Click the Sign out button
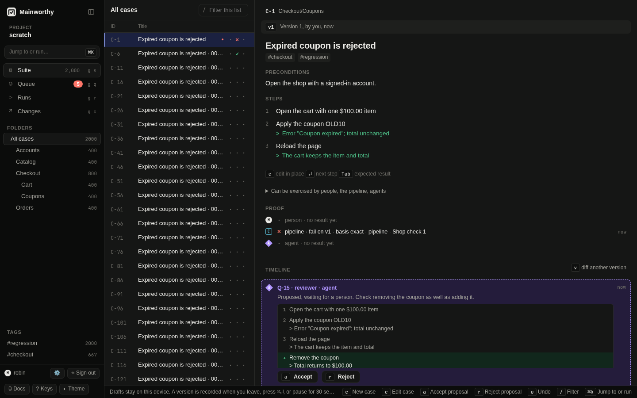 tap(83, 373)
